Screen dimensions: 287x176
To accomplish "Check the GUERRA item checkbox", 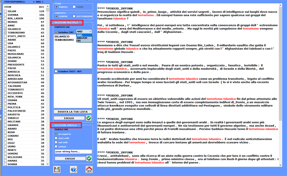I will coord(5,15).
